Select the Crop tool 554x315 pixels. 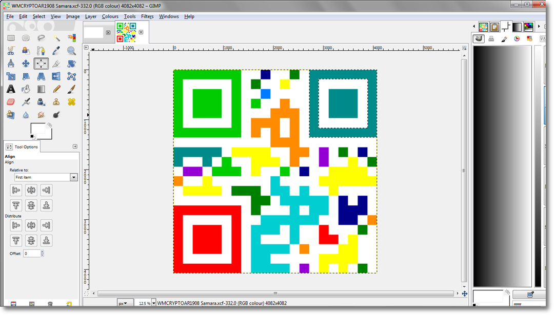(x=56, y=64)
